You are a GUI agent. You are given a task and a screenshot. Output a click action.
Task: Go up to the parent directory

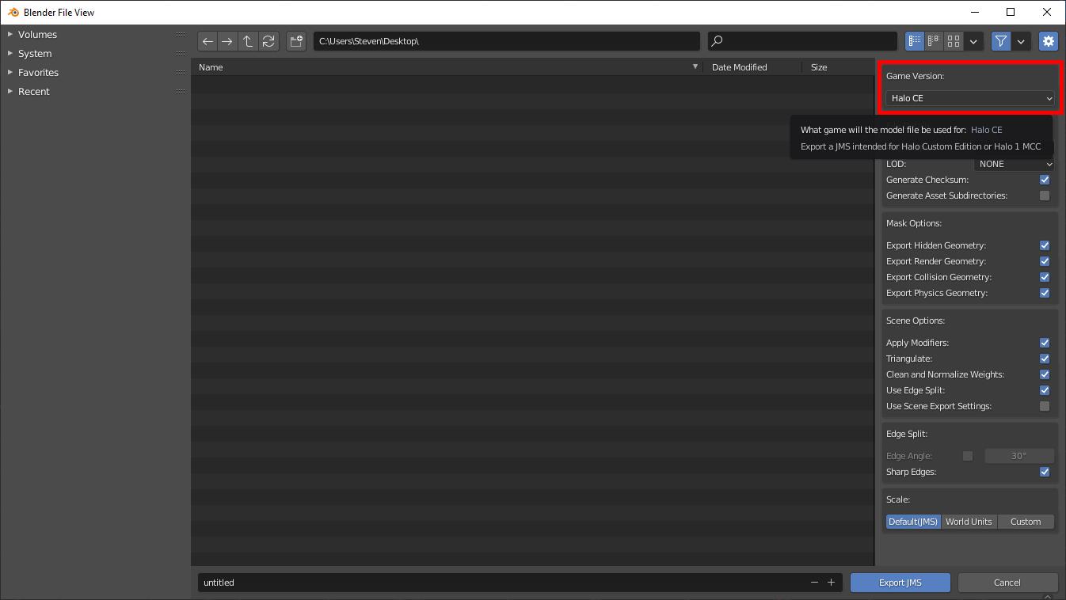click(248, 41)
